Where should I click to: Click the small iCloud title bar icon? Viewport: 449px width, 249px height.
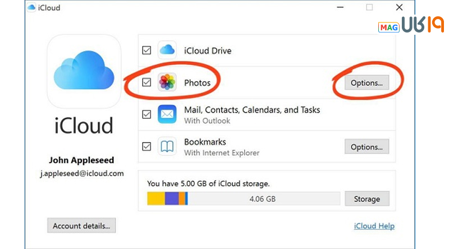point(33,8)
